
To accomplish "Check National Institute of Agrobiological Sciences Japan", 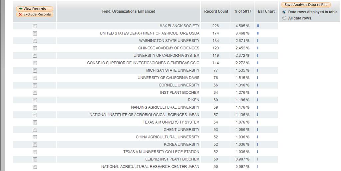I will pos(35,115).
